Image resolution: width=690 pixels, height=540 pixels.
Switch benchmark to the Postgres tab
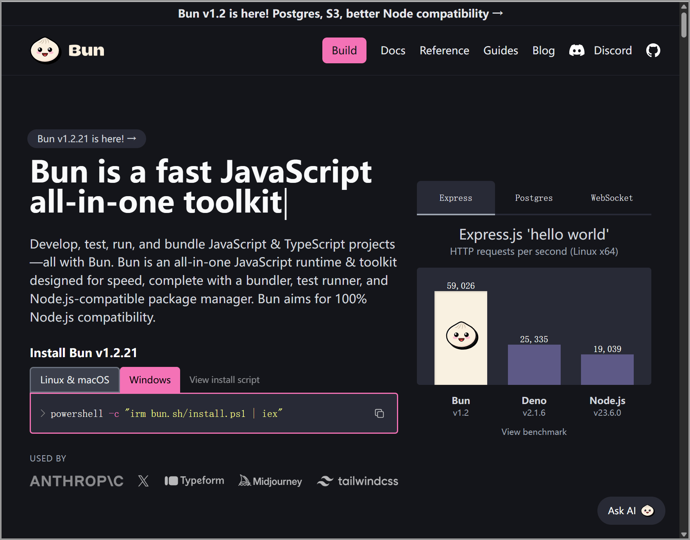[x=534, y=198]
